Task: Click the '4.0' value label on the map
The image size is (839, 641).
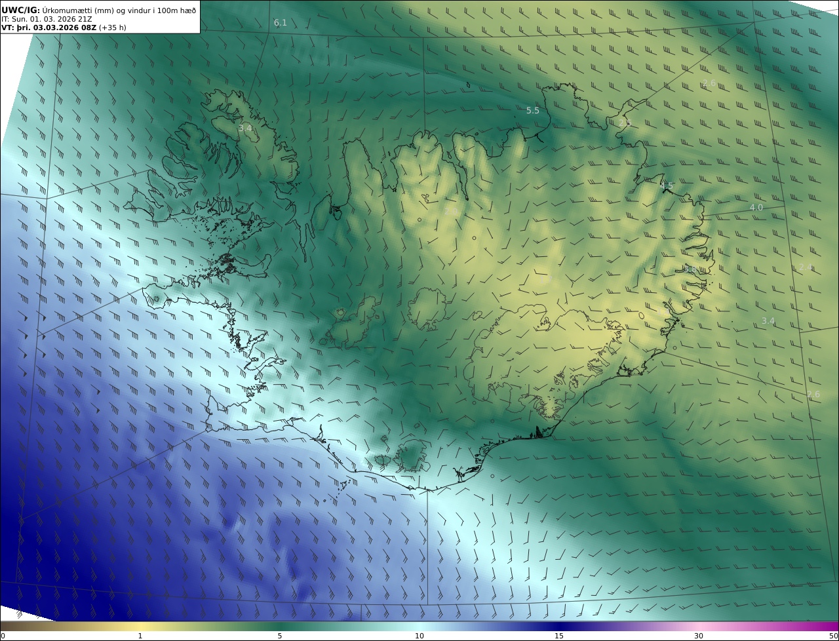Action: point(756,207)
